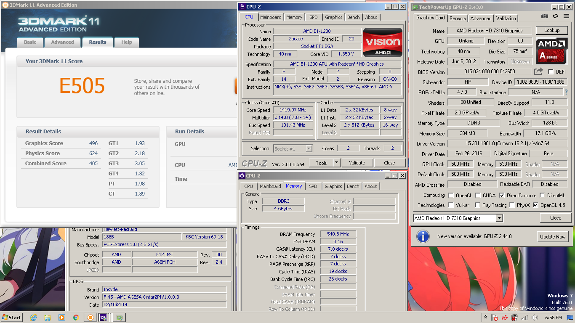The height and width of the screenshot is (323, 575).
Task: Toggle the DirectML checkbox
Action: (x=543, y=196)
